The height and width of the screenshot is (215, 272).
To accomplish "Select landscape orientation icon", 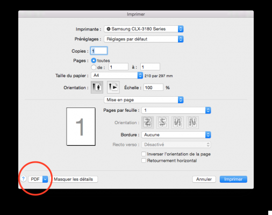I will click(113, 87).
